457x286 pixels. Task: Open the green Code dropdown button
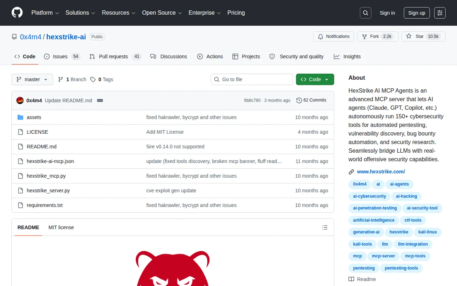(x=315, y=79)
